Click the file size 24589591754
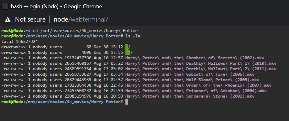The width and height of the screenshot is (289, 121). tap(78, 69)
